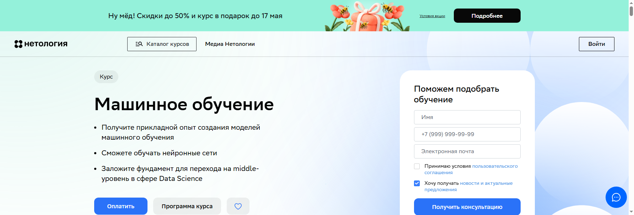Click the Оплатить button
This screenshot has width=634, height=215.
point(121,206)
